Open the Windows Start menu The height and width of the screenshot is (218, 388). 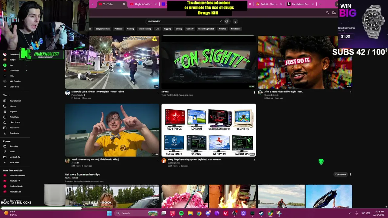click(x=109, y=213)
